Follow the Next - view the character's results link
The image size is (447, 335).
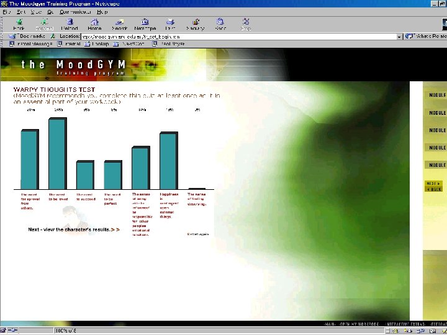tap(74, 230)
